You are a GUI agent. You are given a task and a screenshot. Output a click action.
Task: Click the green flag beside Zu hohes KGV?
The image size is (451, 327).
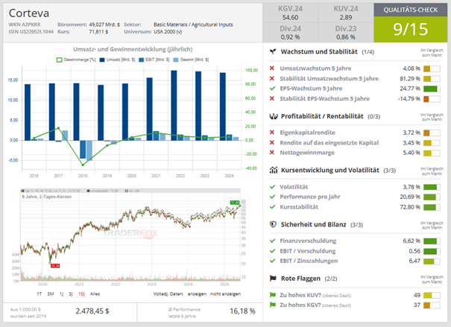pos(272,305)
